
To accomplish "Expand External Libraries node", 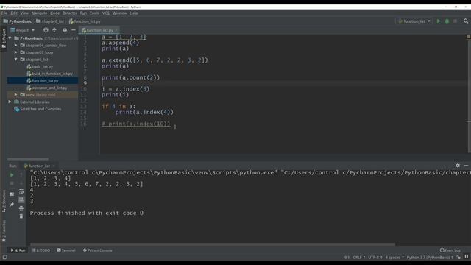I will (10, 102).
